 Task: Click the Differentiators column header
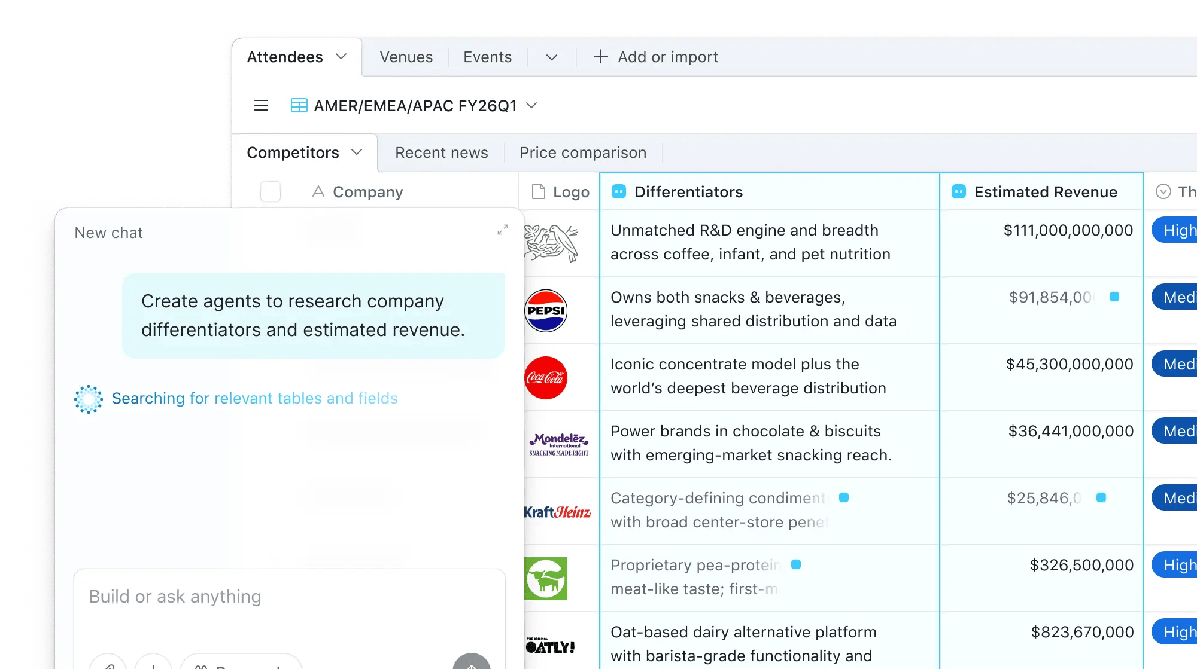770,191
